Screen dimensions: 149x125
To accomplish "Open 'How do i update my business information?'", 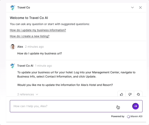I will (x=38, y=30).
